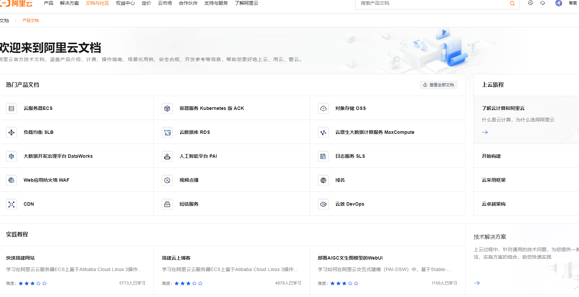Click arrow under 技术解决方案
This screenshot has width=579, height=297.
[x=477, y=283]
